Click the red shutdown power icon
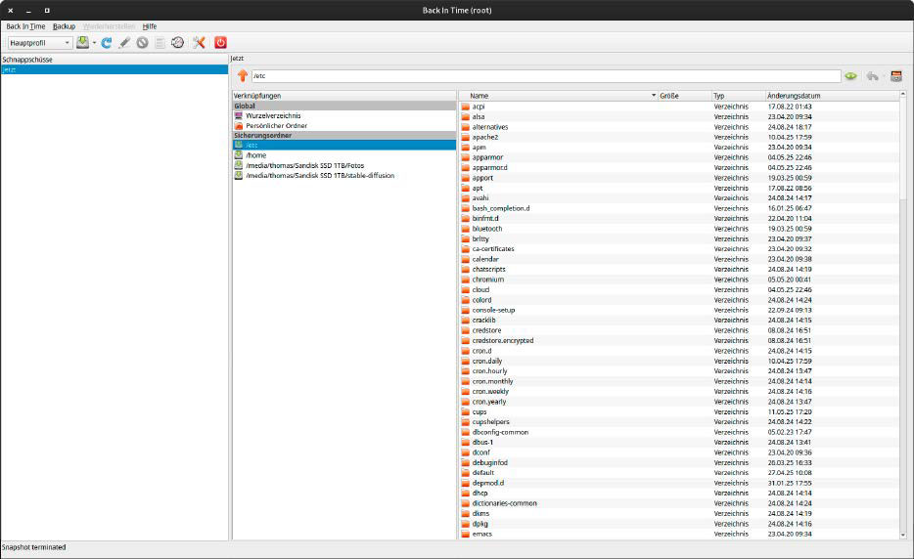 coord(220,43)
